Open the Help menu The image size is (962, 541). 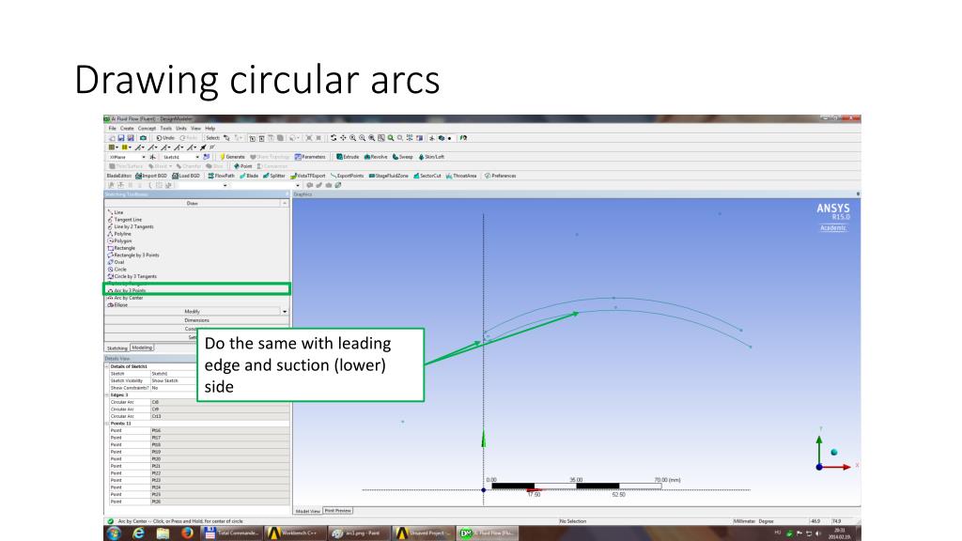[x=209, y=129]
